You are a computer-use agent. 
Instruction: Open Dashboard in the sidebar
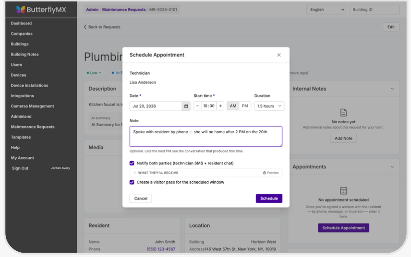(x=21, y=23)
